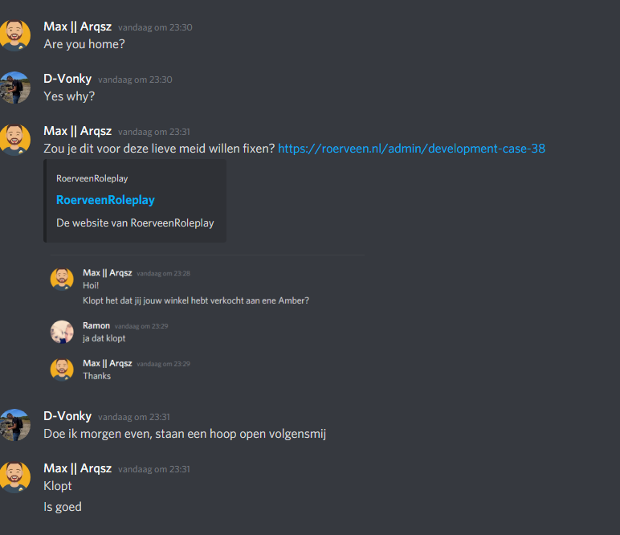Click the 'Ramon' name in embedded image
Image resolution: width=620 pixels, height=535 pixels.
coord(96,325)
